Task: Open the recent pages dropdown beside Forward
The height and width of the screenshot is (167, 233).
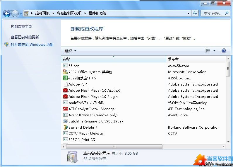Action: pyautogui.click(x=21, y=14)
